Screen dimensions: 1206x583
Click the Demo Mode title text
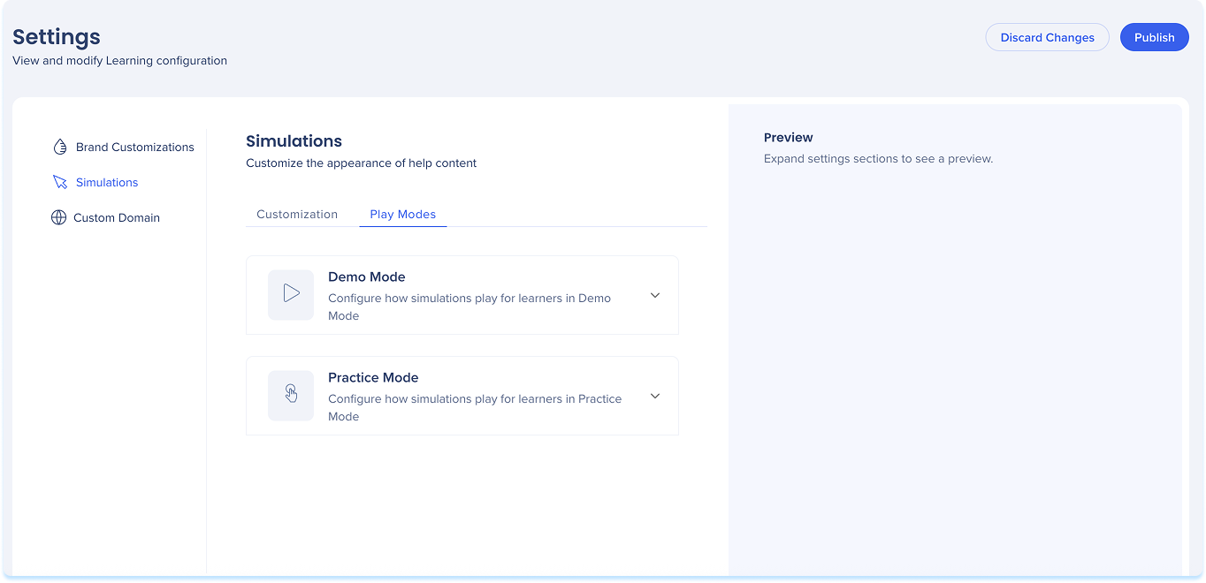click(366, 276)
